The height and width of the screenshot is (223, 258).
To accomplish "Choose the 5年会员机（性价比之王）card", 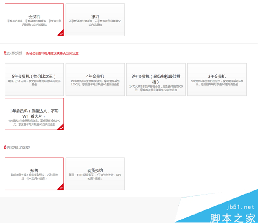I will pyautogui.click(x=34, y=80).
